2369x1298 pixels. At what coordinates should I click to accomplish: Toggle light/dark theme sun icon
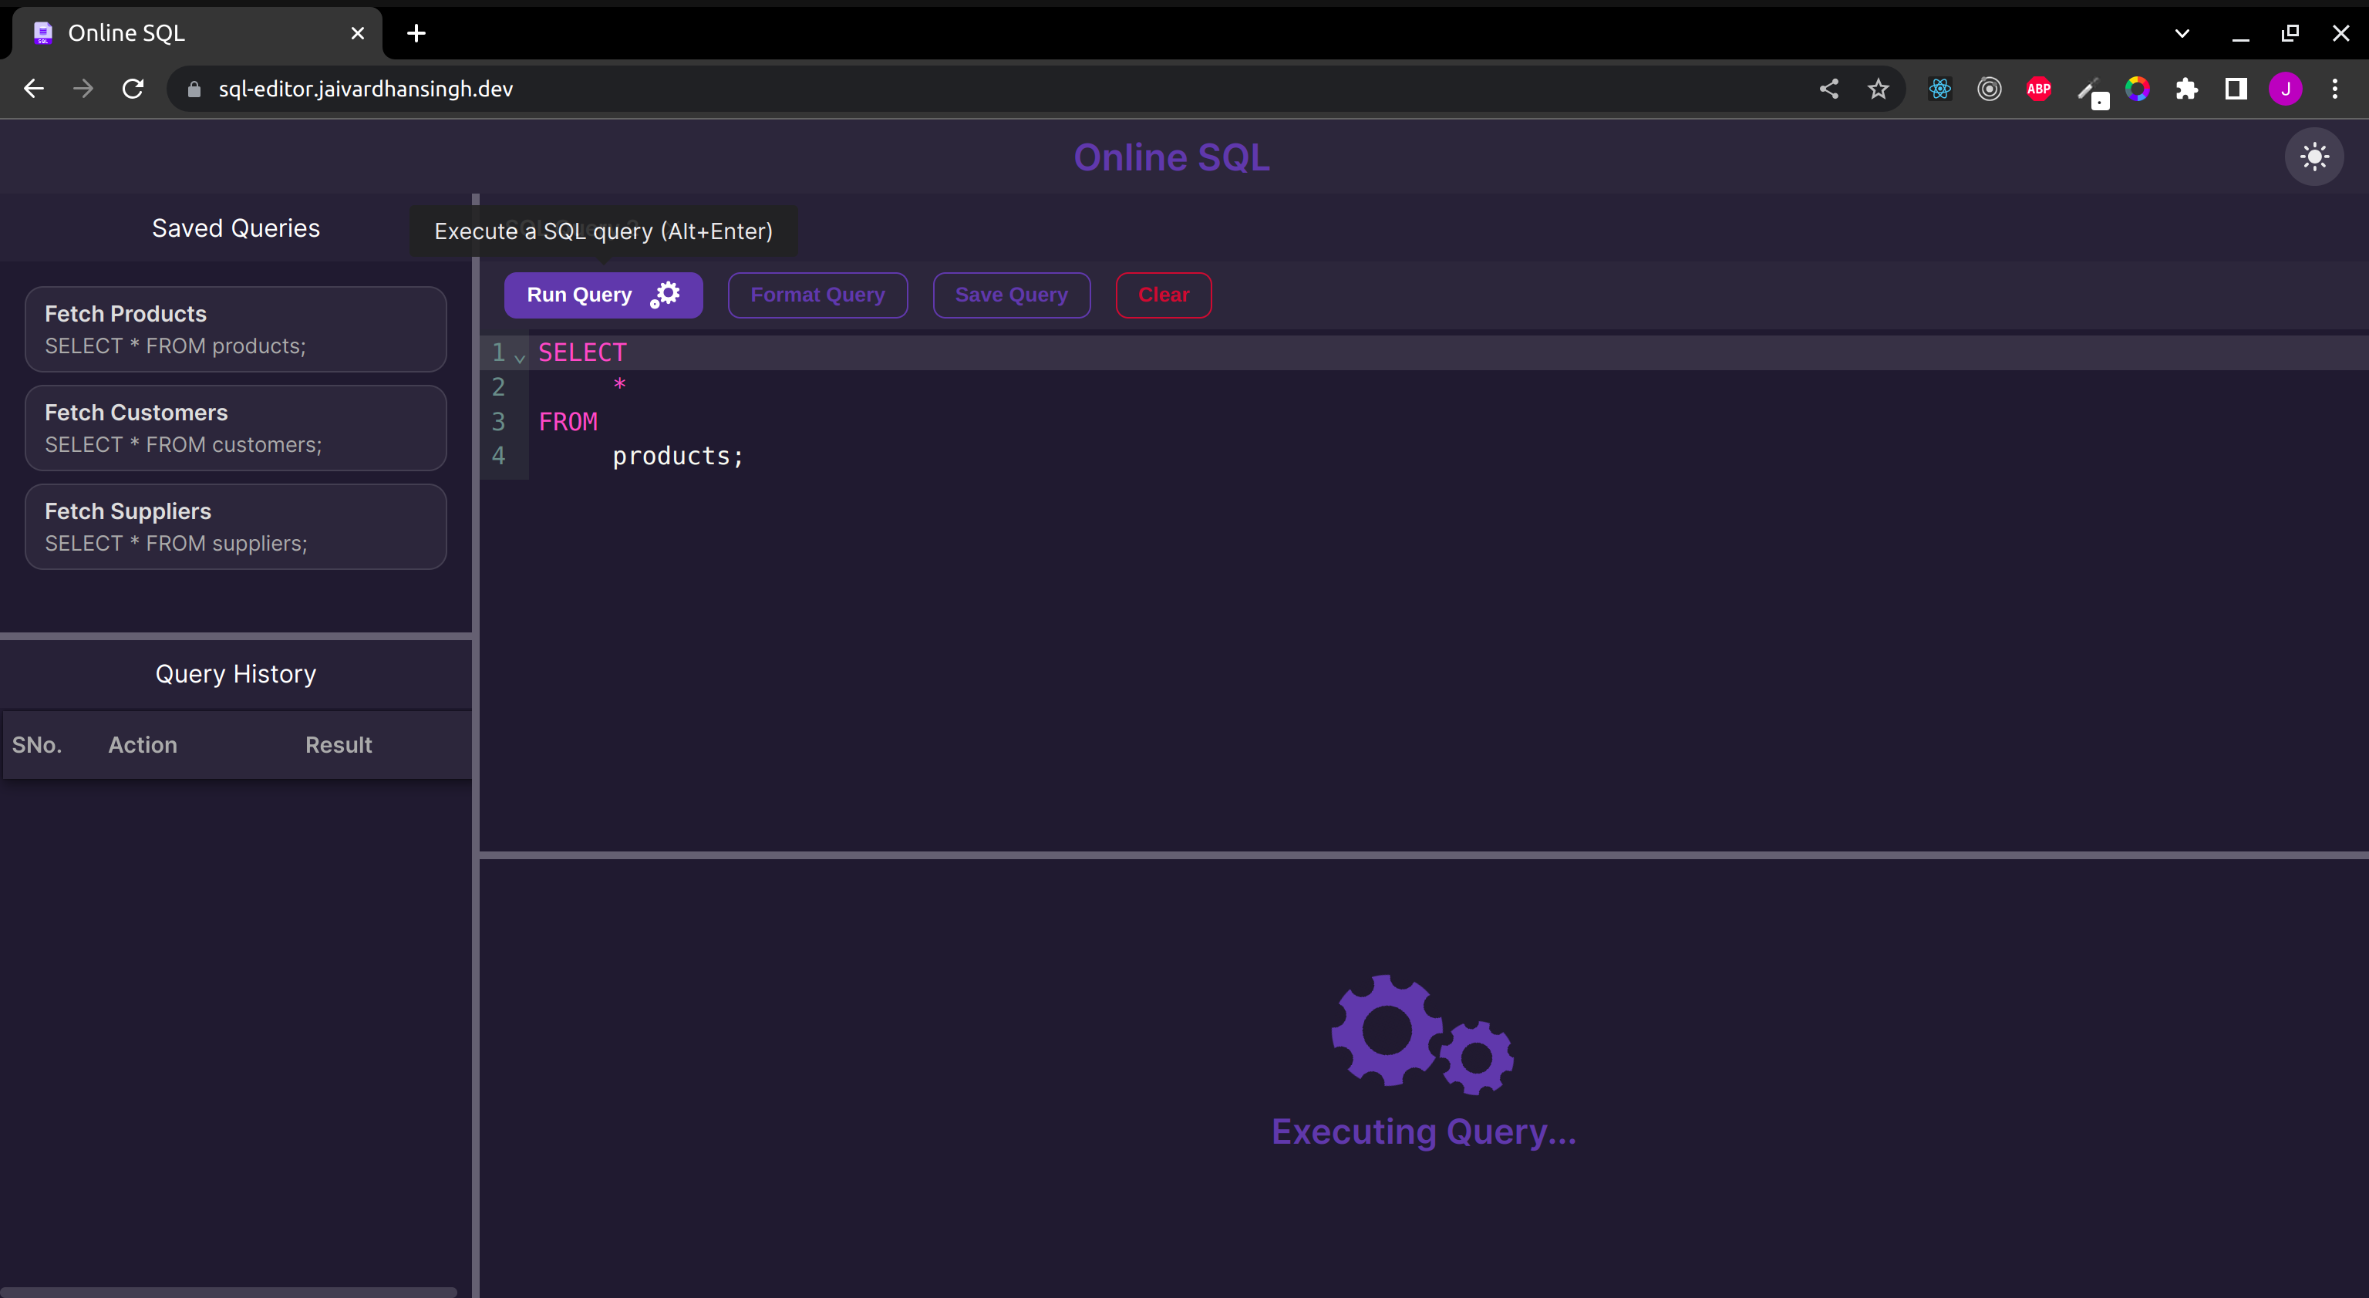tap(2313, 157)
